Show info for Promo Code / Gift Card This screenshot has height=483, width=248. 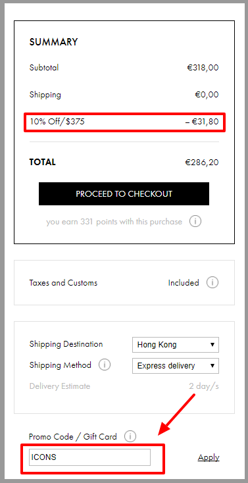(x=130, y=436)
